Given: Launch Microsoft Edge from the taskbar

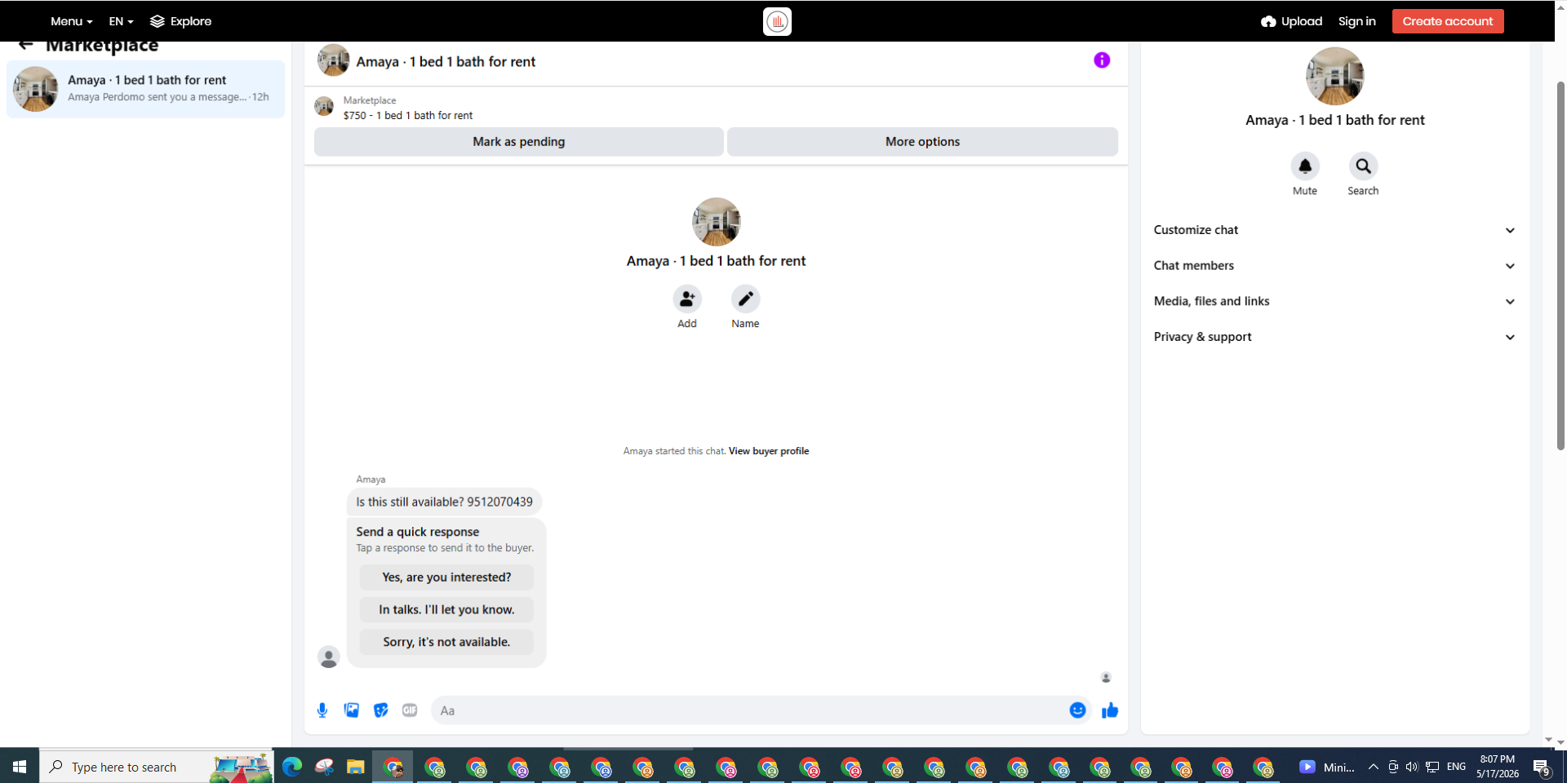Looking at the screenshot, I should [292, 767].
